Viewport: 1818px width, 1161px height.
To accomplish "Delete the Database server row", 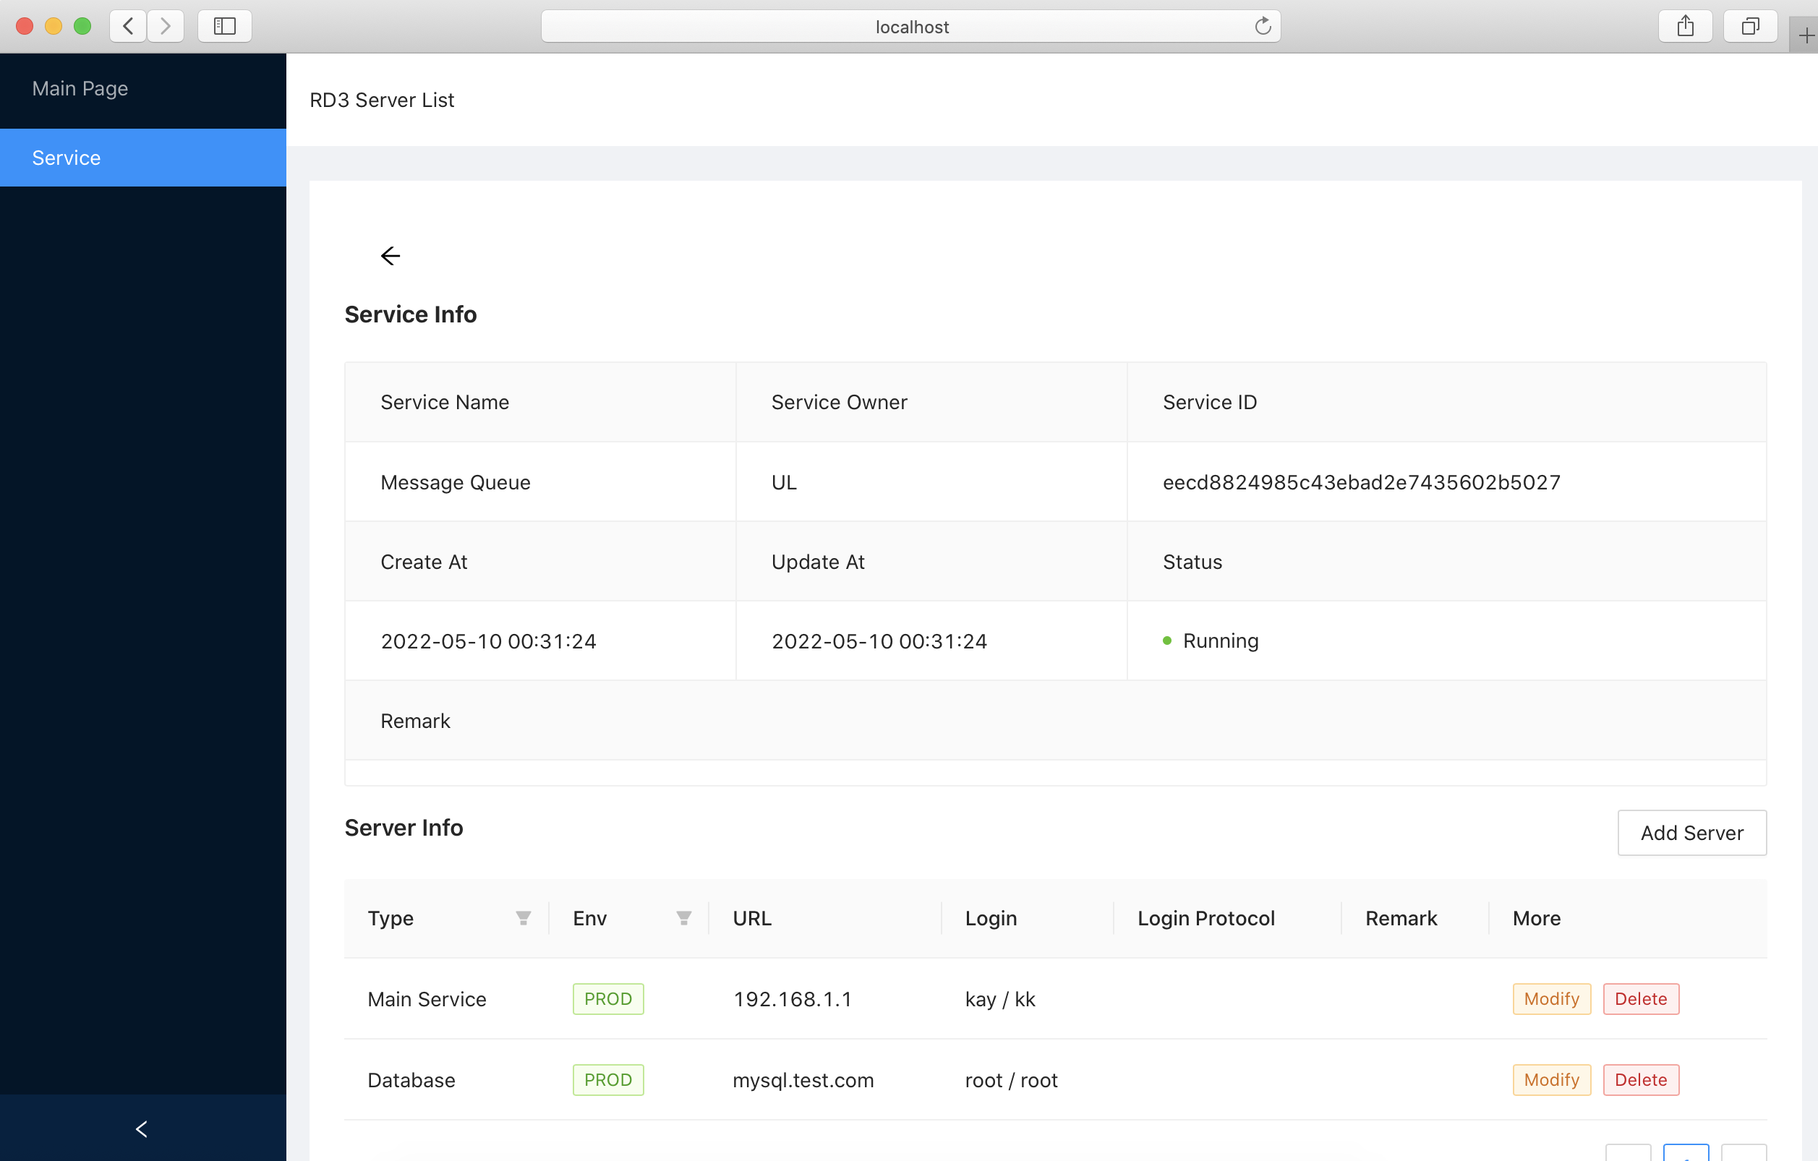I will [1641, 1079].
